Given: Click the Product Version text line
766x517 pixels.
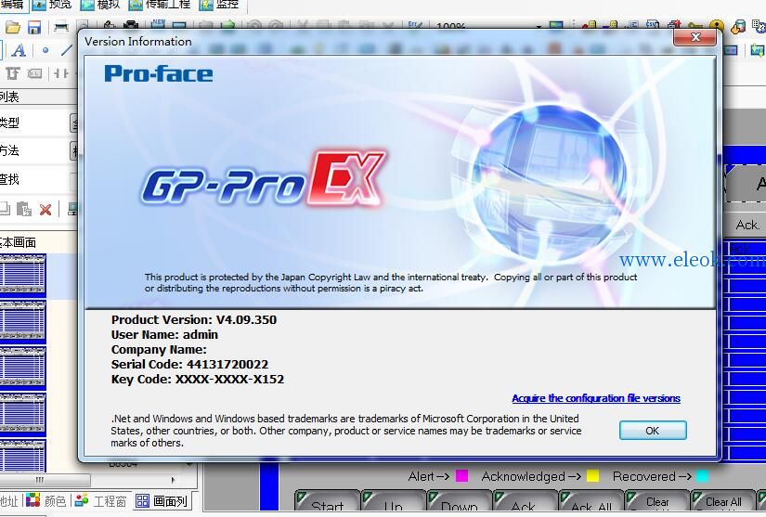Looking at the screenshot, I should click(194, 320).
